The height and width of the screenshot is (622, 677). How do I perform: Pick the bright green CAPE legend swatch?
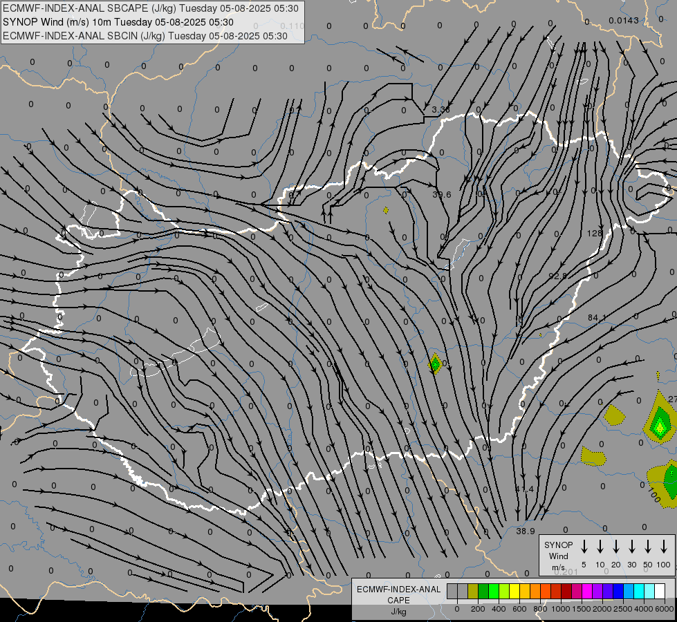click(494, 592)
